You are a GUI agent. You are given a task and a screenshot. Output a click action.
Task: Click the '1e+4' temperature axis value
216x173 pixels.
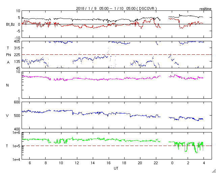click(x=17, y=159)
